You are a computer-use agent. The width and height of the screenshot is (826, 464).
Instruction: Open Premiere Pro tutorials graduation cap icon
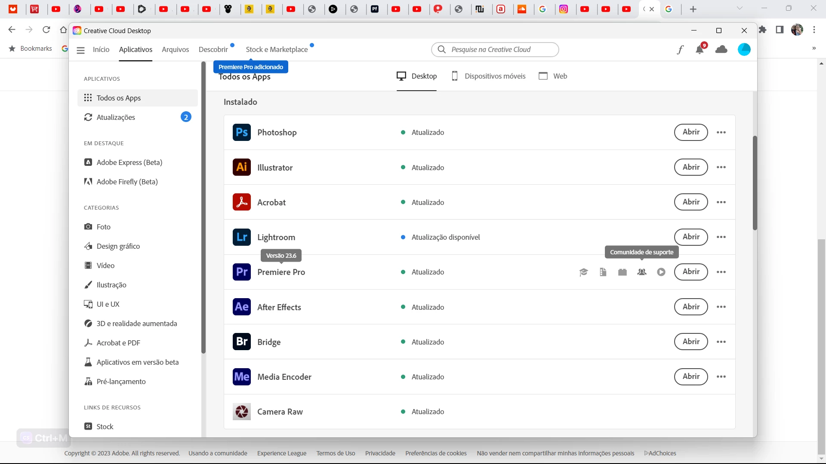pyautogui.click(x=583, y=272)
